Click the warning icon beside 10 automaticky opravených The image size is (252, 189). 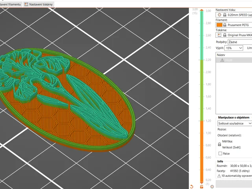[219, 176]
